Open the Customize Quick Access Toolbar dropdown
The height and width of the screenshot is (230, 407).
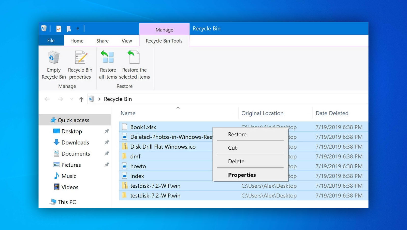pos(78,29)
